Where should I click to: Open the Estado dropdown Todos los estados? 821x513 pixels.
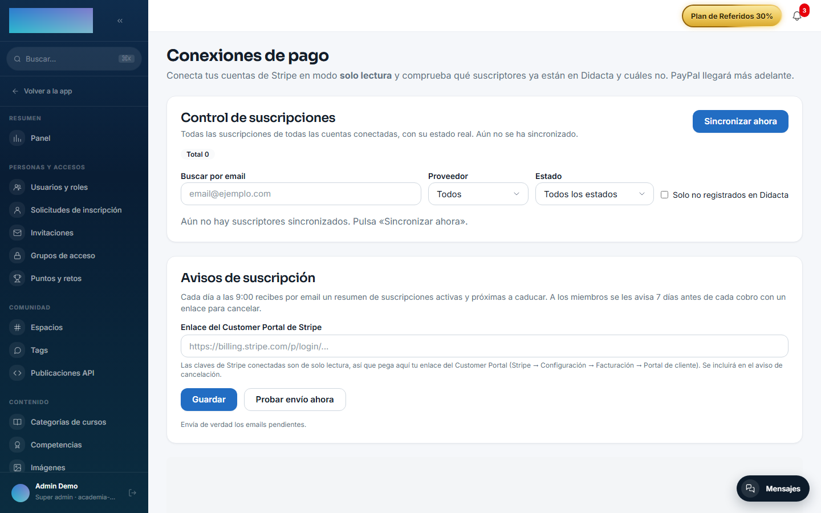tap(594, 194)
